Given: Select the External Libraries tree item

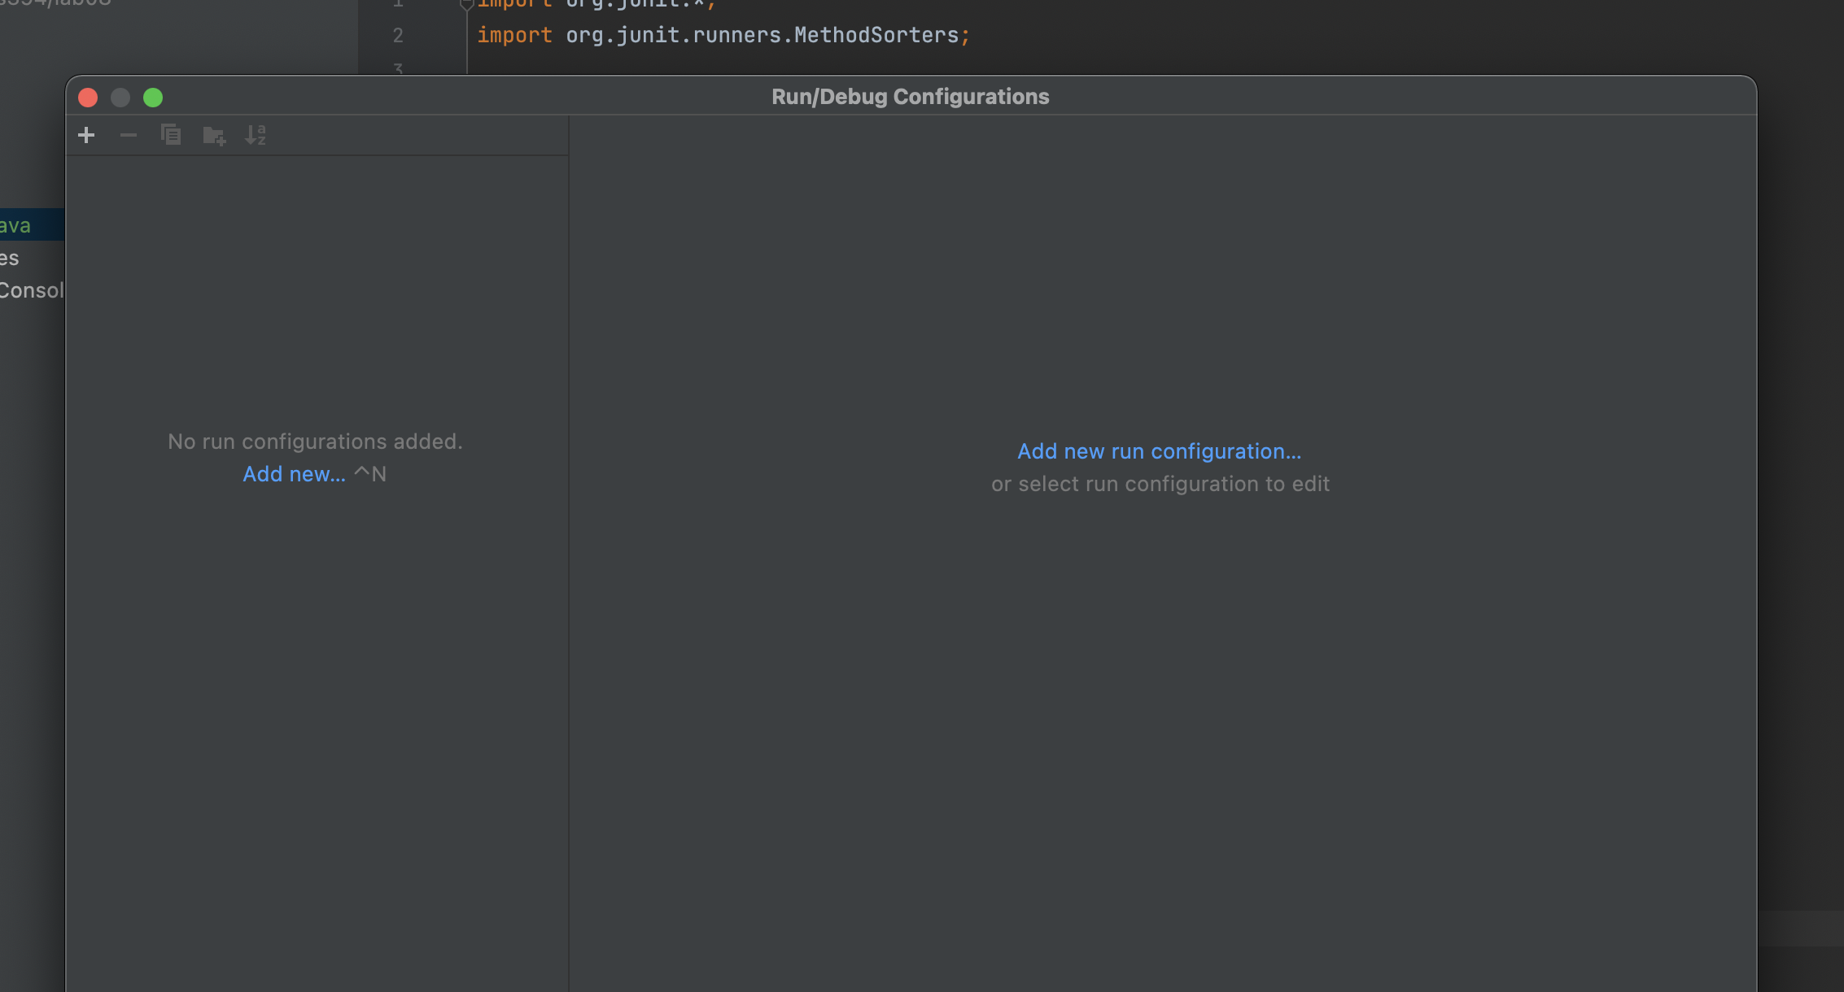Looking at the screenshot, I should [10, 258].
